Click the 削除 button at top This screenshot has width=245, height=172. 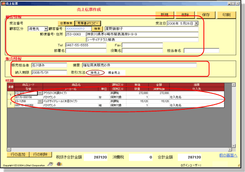coord(185,15)
